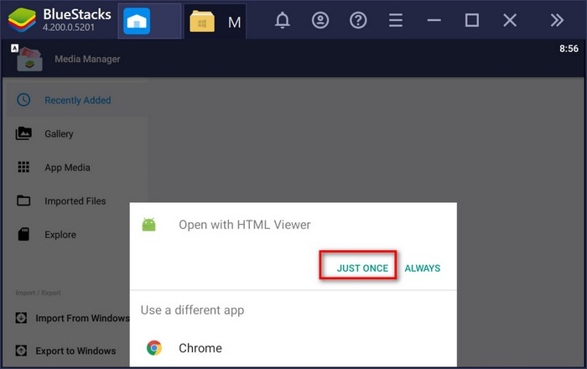Minimize the BlueStacks window
The width and height of the screenshot is (587, 369).
434,20
